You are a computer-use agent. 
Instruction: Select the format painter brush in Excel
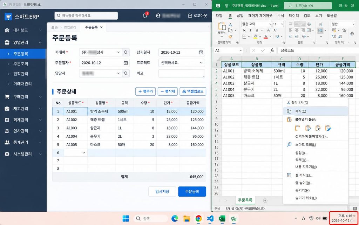pos(230,36)
